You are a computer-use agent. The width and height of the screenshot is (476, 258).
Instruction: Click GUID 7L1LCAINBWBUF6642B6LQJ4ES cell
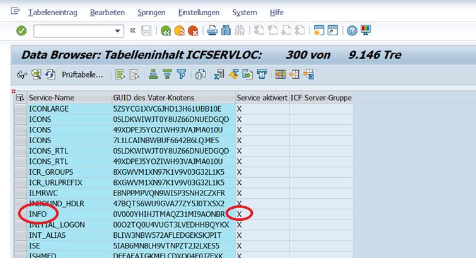(174, 141)
